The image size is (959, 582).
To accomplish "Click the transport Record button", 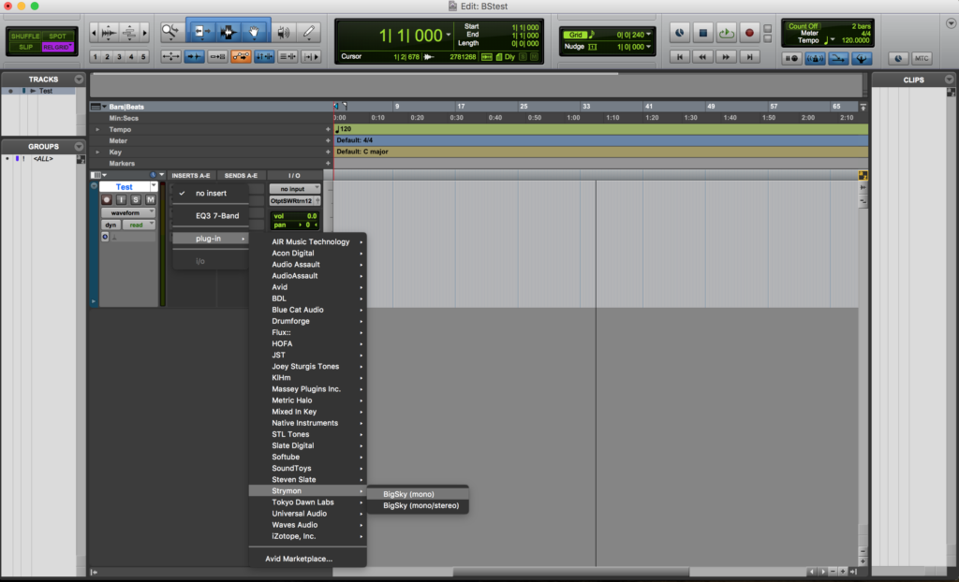I will click(x=748, y=33).
